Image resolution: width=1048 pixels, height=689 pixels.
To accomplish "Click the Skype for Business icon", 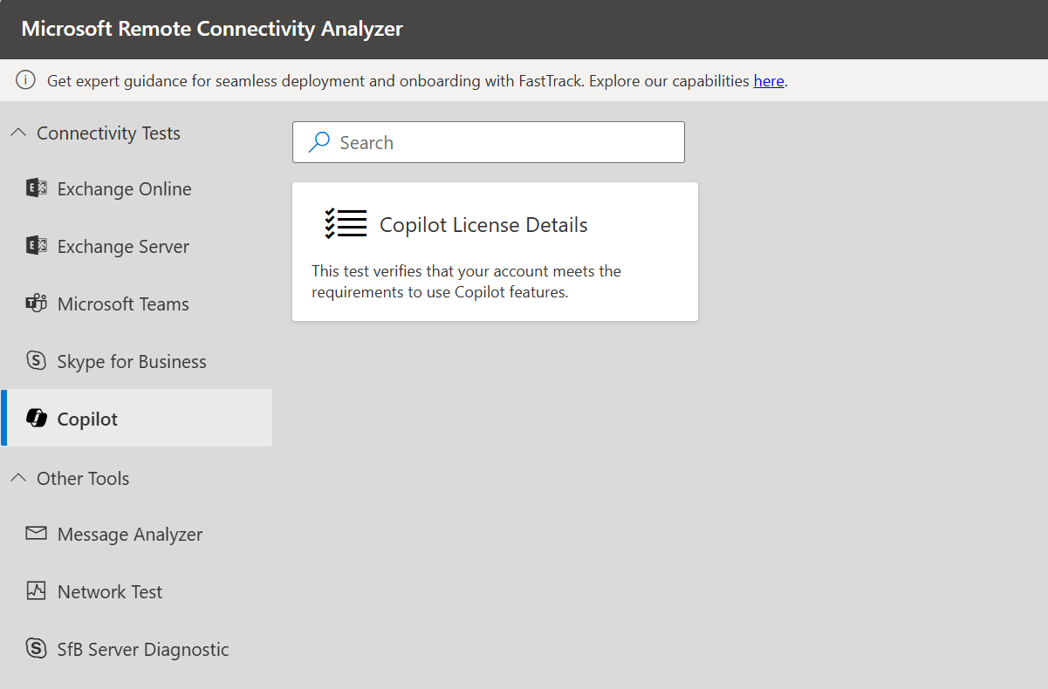I will (37, 360).
